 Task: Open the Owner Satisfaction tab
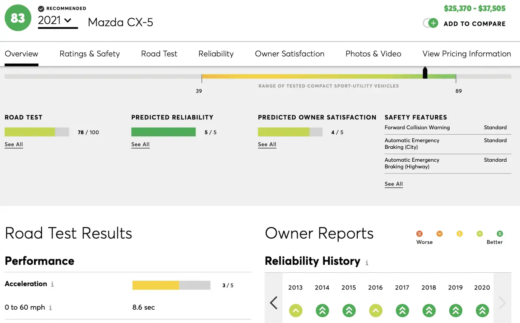(x=290, y=54)
